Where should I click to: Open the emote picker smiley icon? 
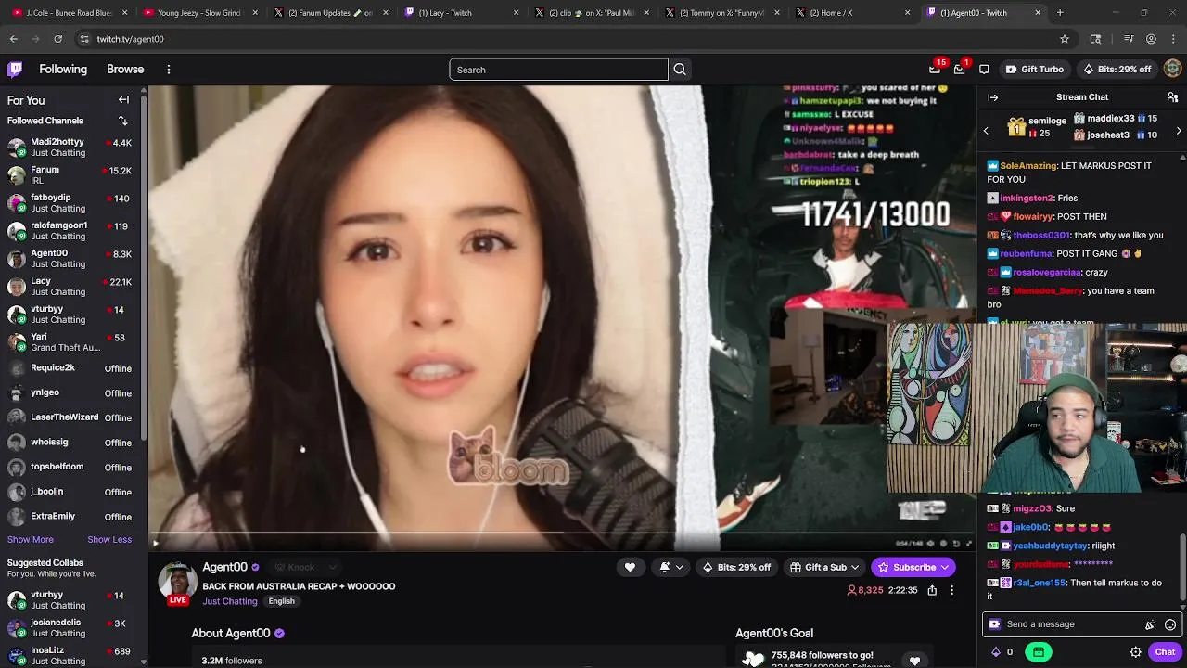pos(1170,624)
